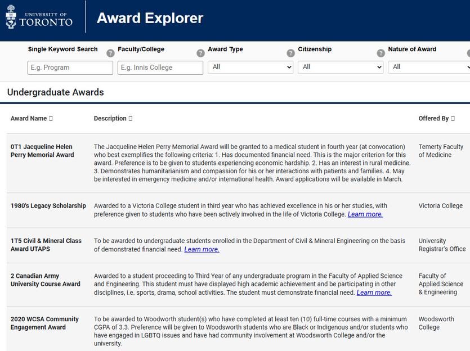The height and width of the screenshot is (351, 470).
Task: Click the Jacqueline Helen Perry award description text
Action: coord(252,163)
